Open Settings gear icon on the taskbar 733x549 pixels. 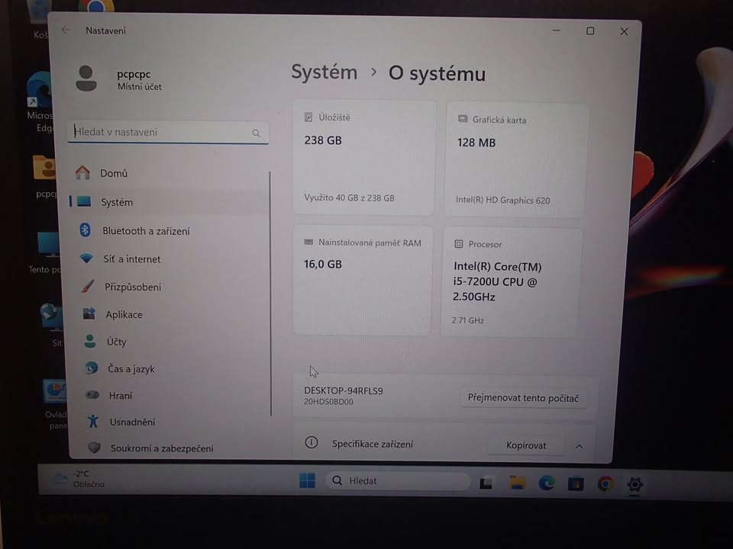(x=635, y=485)
